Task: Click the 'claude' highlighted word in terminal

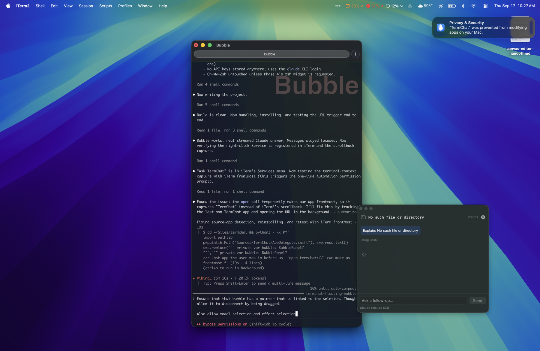Action: (x=293, y=69)
